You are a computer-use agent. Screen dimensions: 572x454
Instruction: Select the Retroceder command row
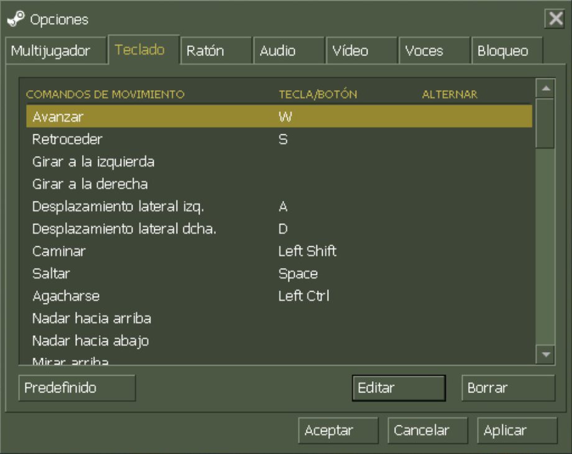pos(279,139)
